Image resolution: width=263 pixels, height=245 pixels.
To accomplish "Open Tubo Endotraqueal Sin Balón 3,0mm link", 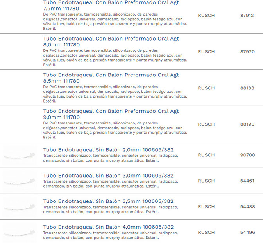I will (x=108, y=176).
